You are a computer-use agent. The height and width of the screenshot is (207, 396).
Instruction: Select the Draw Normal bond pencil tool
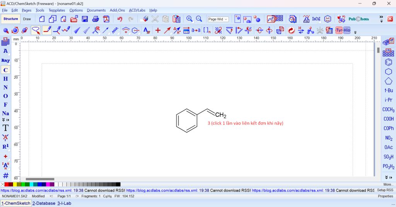[x=47, y=30]
